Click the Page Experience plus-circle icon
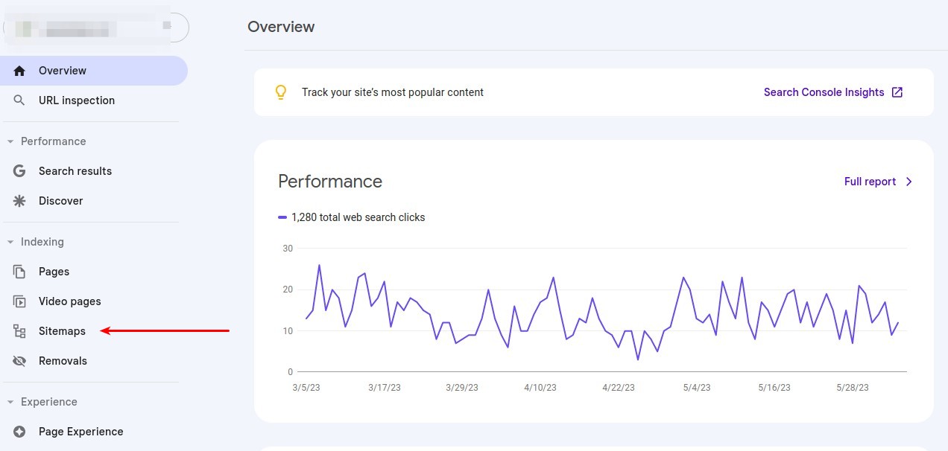 coord(19,432)
